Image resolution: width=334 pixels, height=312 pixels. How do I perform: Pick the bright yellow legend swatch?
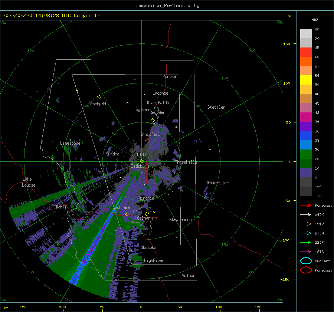306,80
